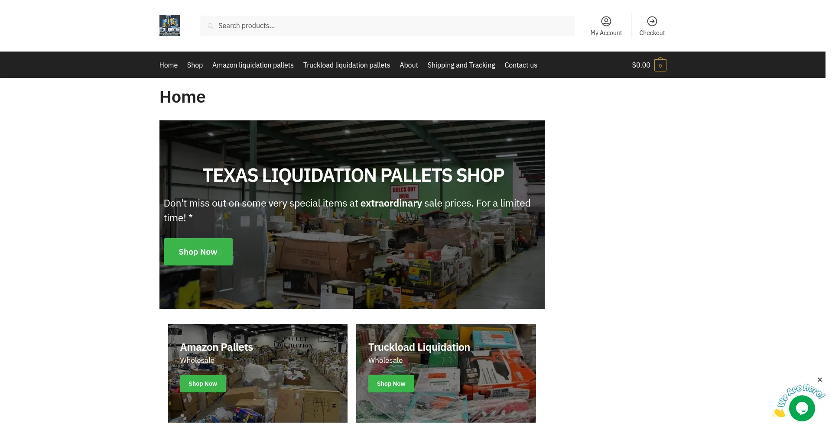Open the green live chat bubble
This screenshot has height=430, width=832.
point(802,408)
